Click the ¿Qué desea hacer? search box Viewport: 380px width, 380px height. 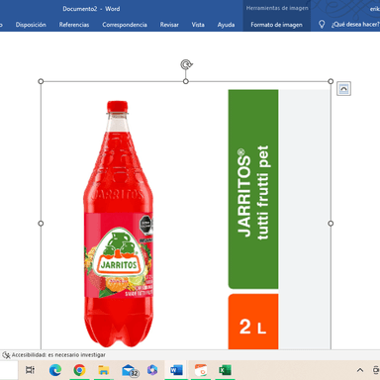(355, 25)
